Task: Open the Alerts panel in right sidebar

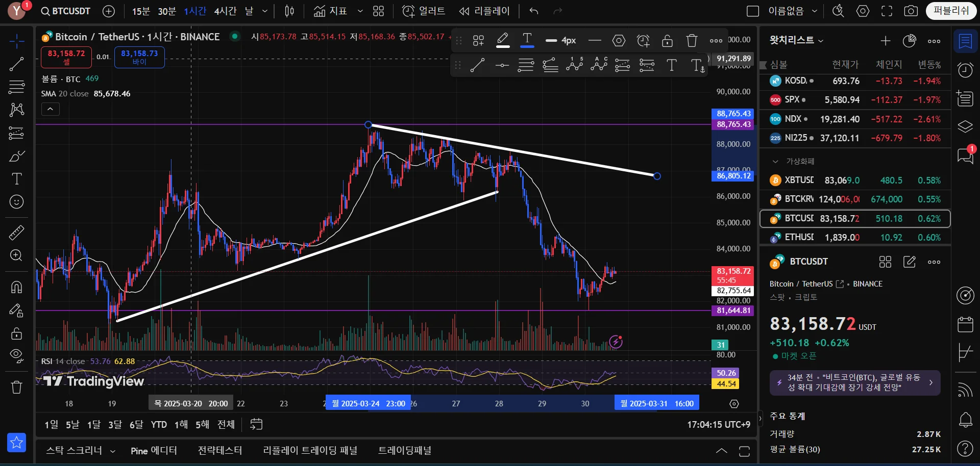Action: coord(965,70)
